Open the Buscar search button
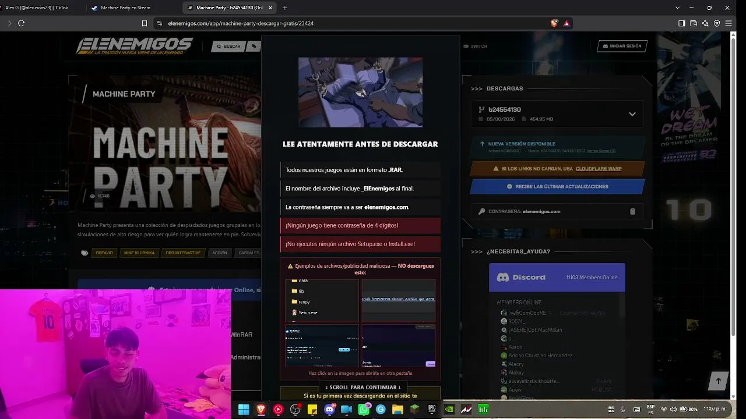Image resolution: width=746 pixels, height=419 pixels. pos(228,46)
